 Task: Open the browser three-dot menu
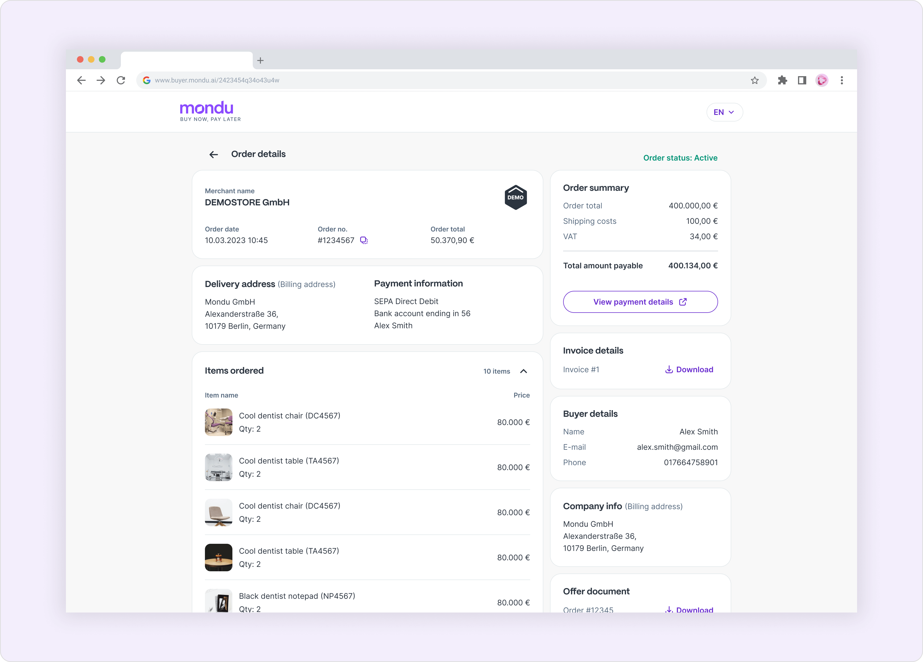pyautogui.click(x=842, y=80)
